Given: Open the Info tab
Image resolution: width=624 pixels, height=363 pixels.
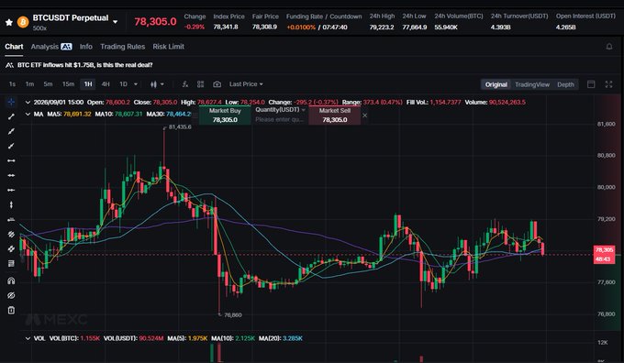Looking at the screenshot, I should [86, 47].
